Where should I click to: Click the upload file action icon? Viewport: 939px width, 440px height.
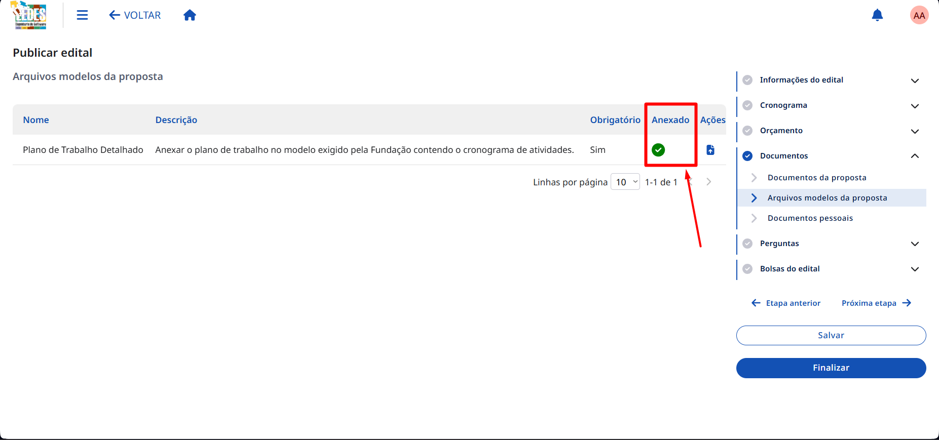point(710,150)
